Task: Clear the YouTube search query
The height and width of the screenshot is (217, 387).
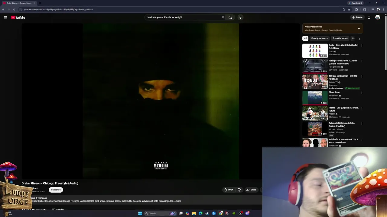Action: click(223, 17)
